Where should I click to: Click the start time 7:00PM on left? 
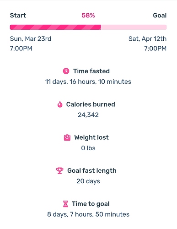pos(21,49)
